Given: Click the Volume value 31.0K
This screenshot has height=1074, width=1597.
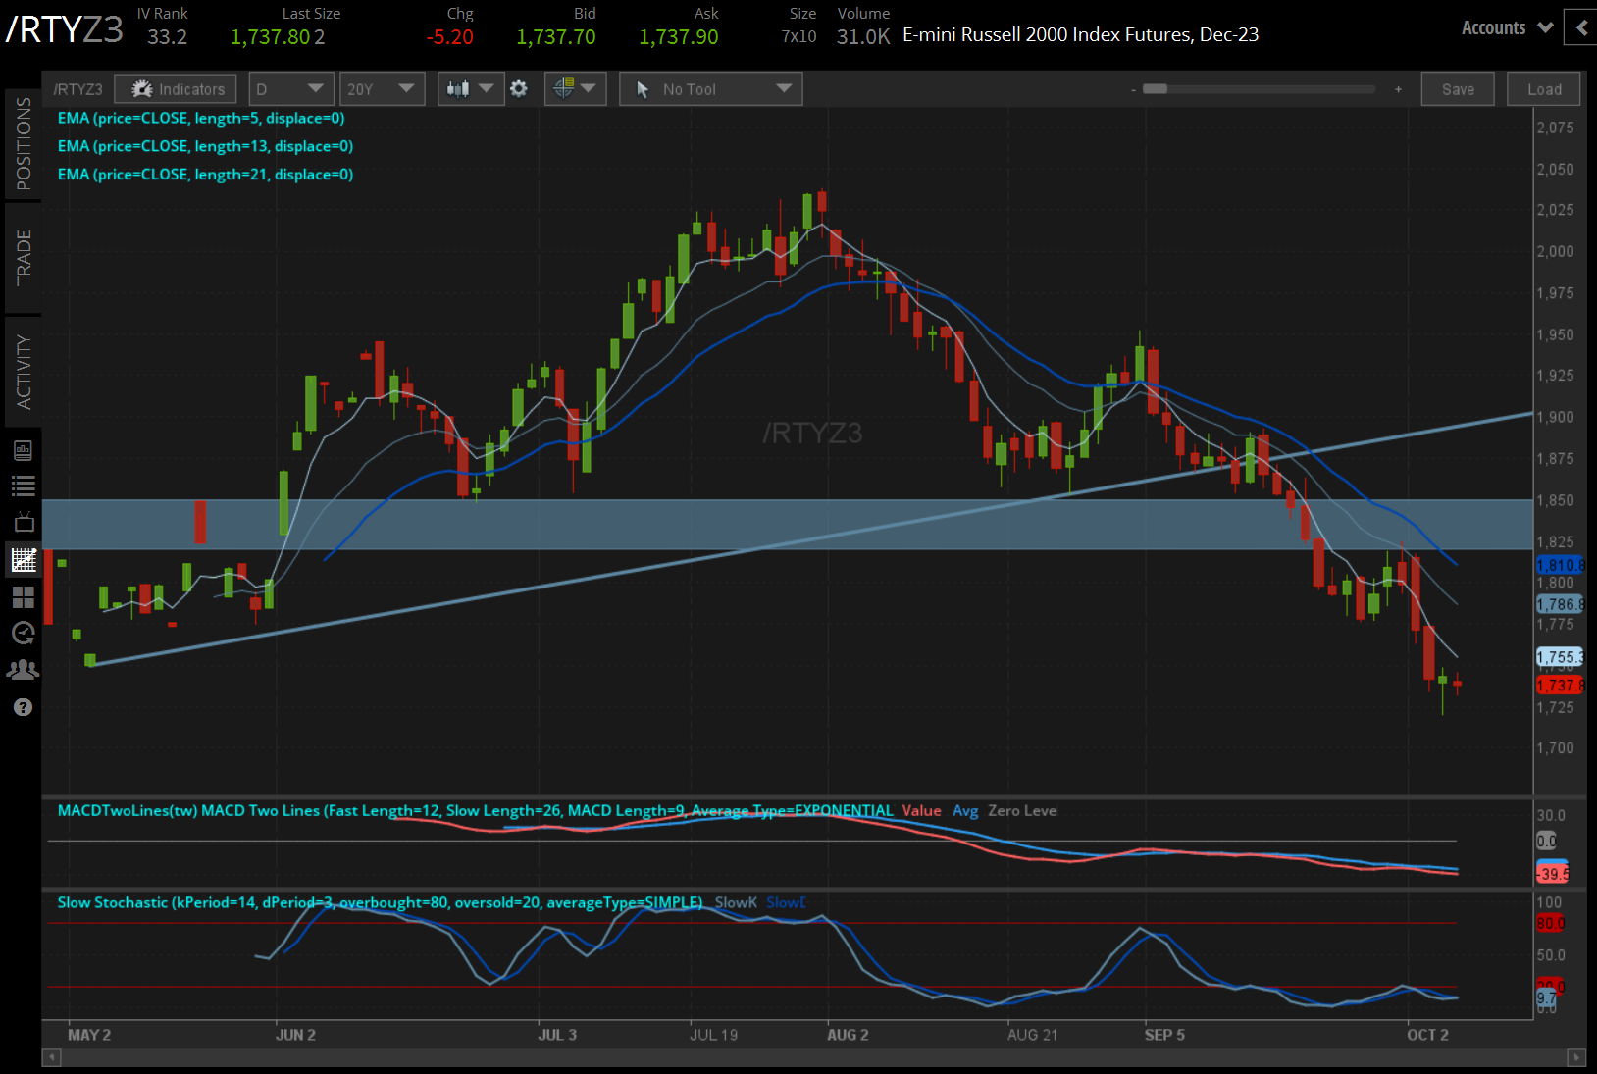Looking at the screenshot, I should [863, 37].
